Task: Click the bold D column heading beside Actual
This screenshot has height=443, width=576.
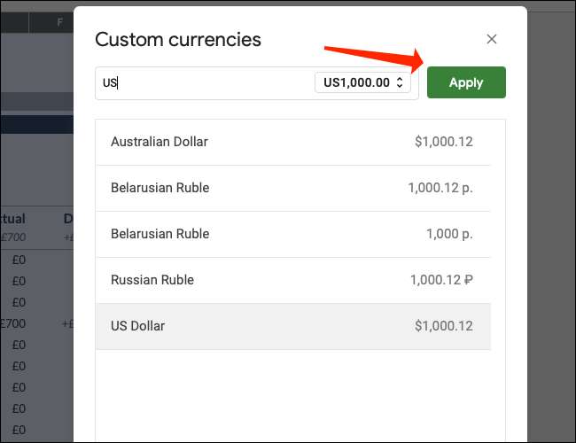Action: 67,219
